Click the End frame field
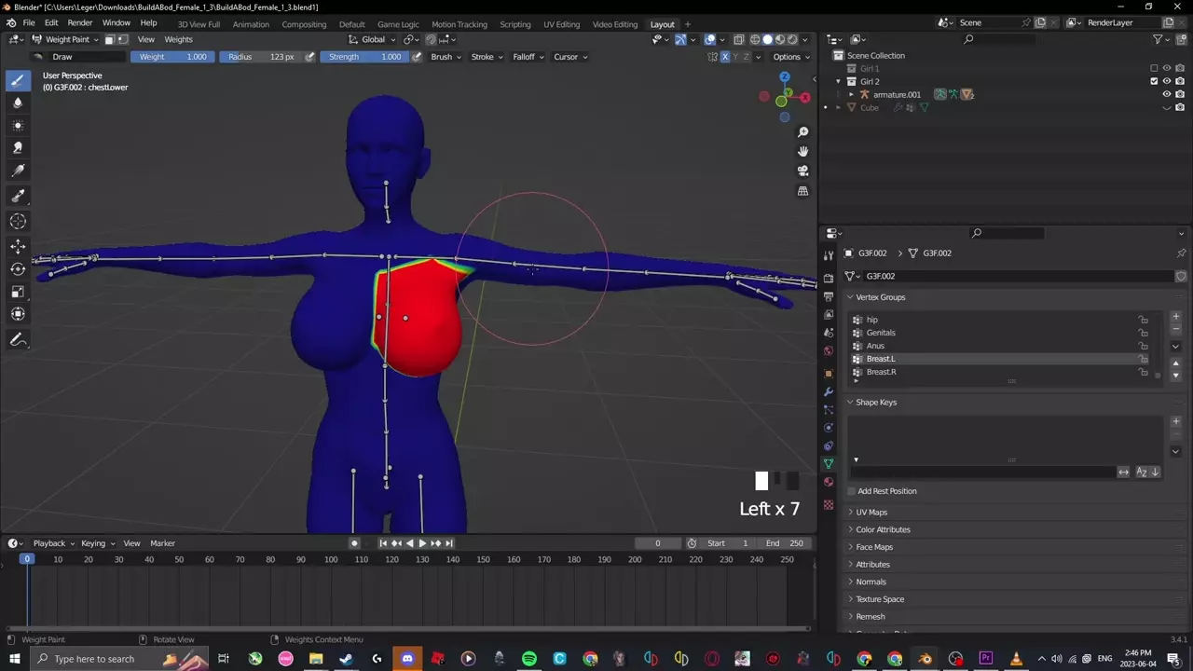The width and height of the screenshot is (1193, 671). [786, 543]
